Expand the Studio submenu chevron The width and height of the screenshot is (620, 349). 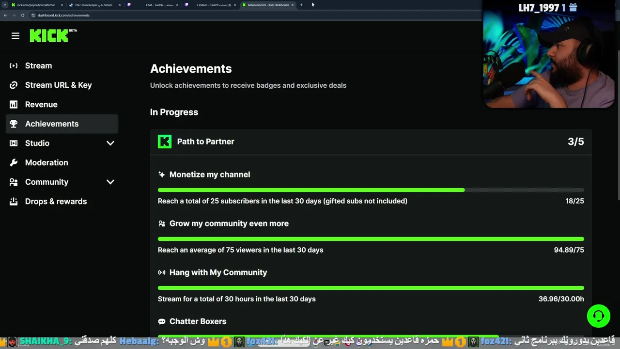point(110,143)
